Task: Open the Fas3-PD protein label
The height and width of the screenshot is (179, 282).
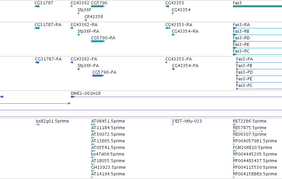Action: pos(245,72)
